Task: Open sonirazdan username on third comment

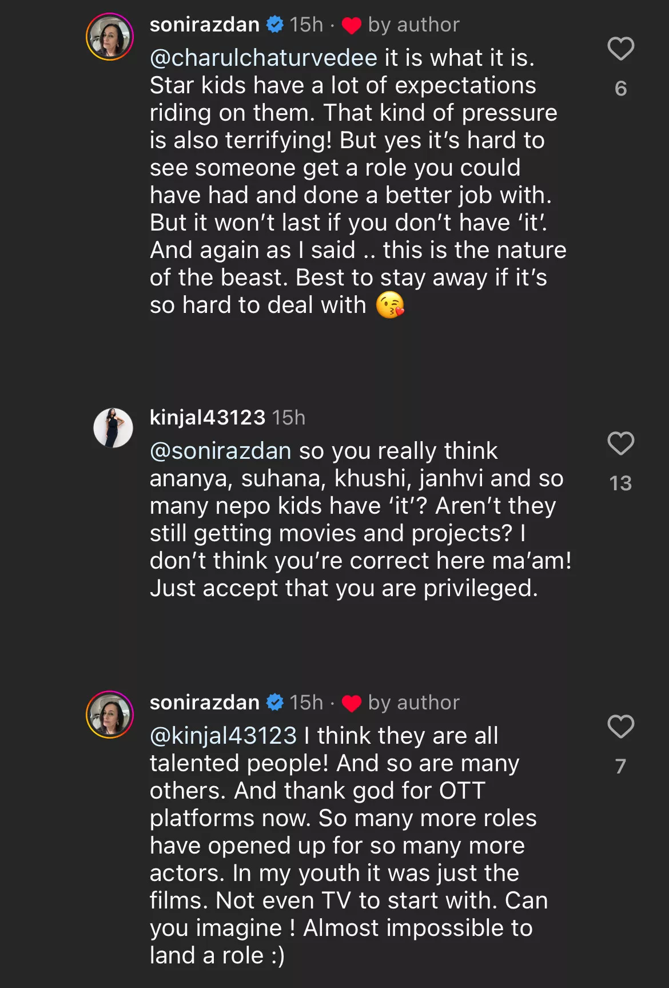Action: pos(204,703)
